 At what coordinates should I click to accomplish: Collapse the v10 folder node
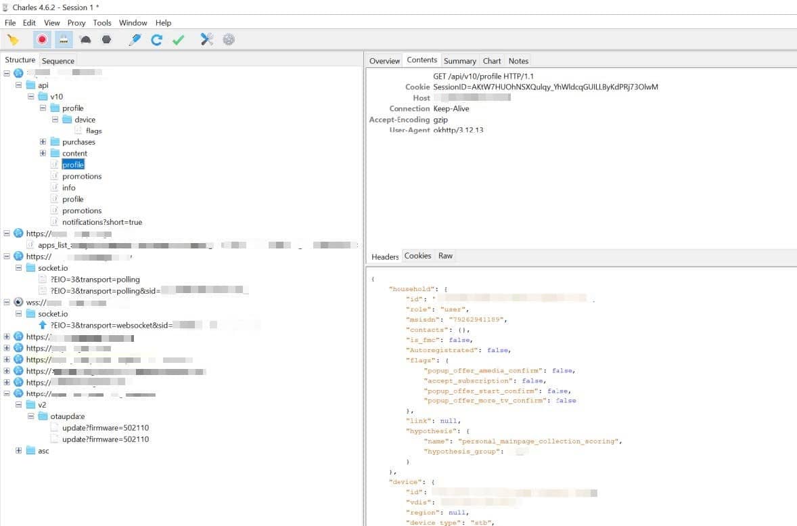click(x=31, y=96)
